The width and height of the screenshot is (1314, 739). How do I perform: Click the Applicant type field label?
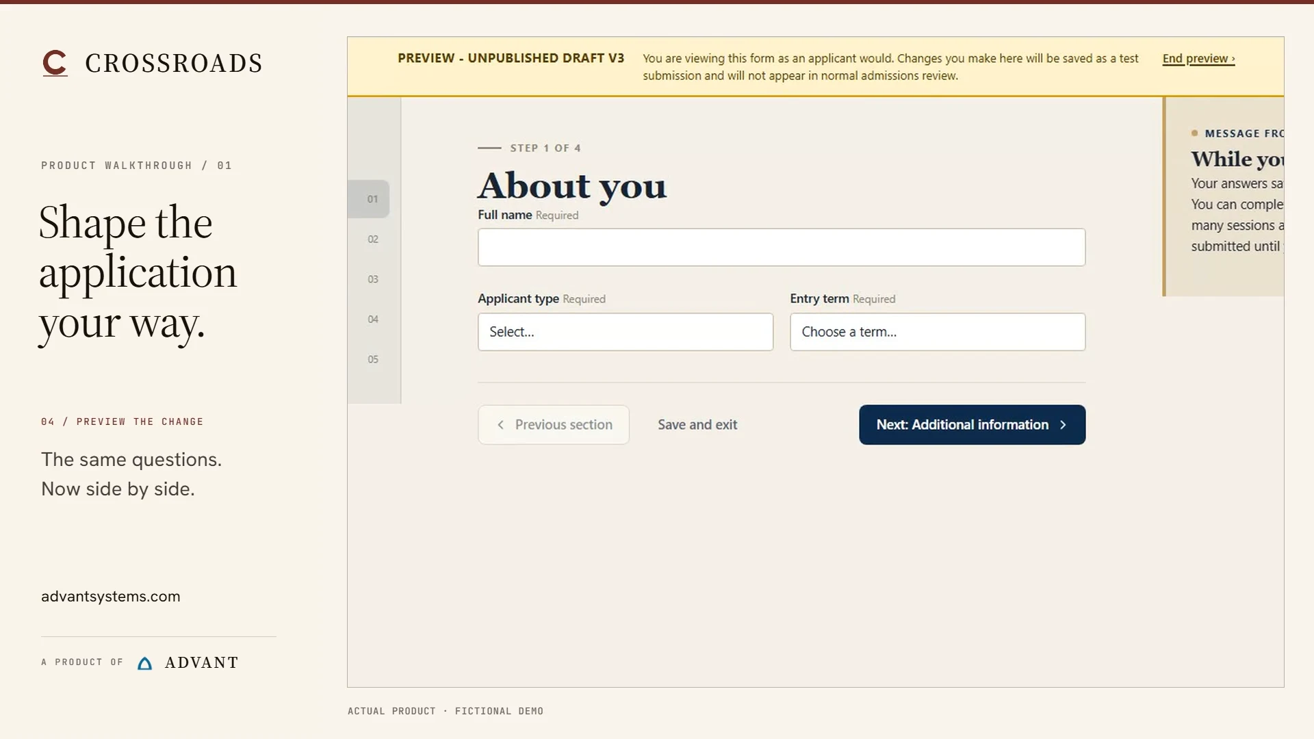[518, 299]
